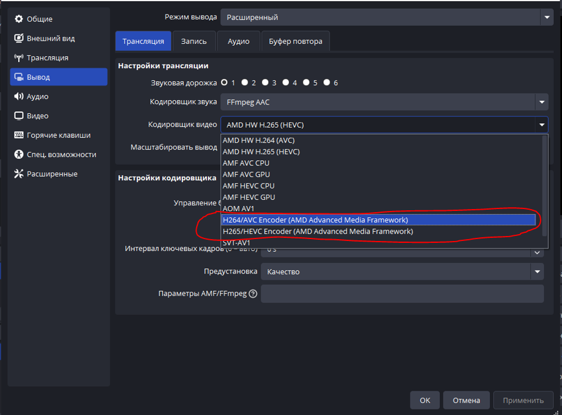Screen dimensions: 562x415
Task: Switch to the Трансляция output tab
Action: 143,41
